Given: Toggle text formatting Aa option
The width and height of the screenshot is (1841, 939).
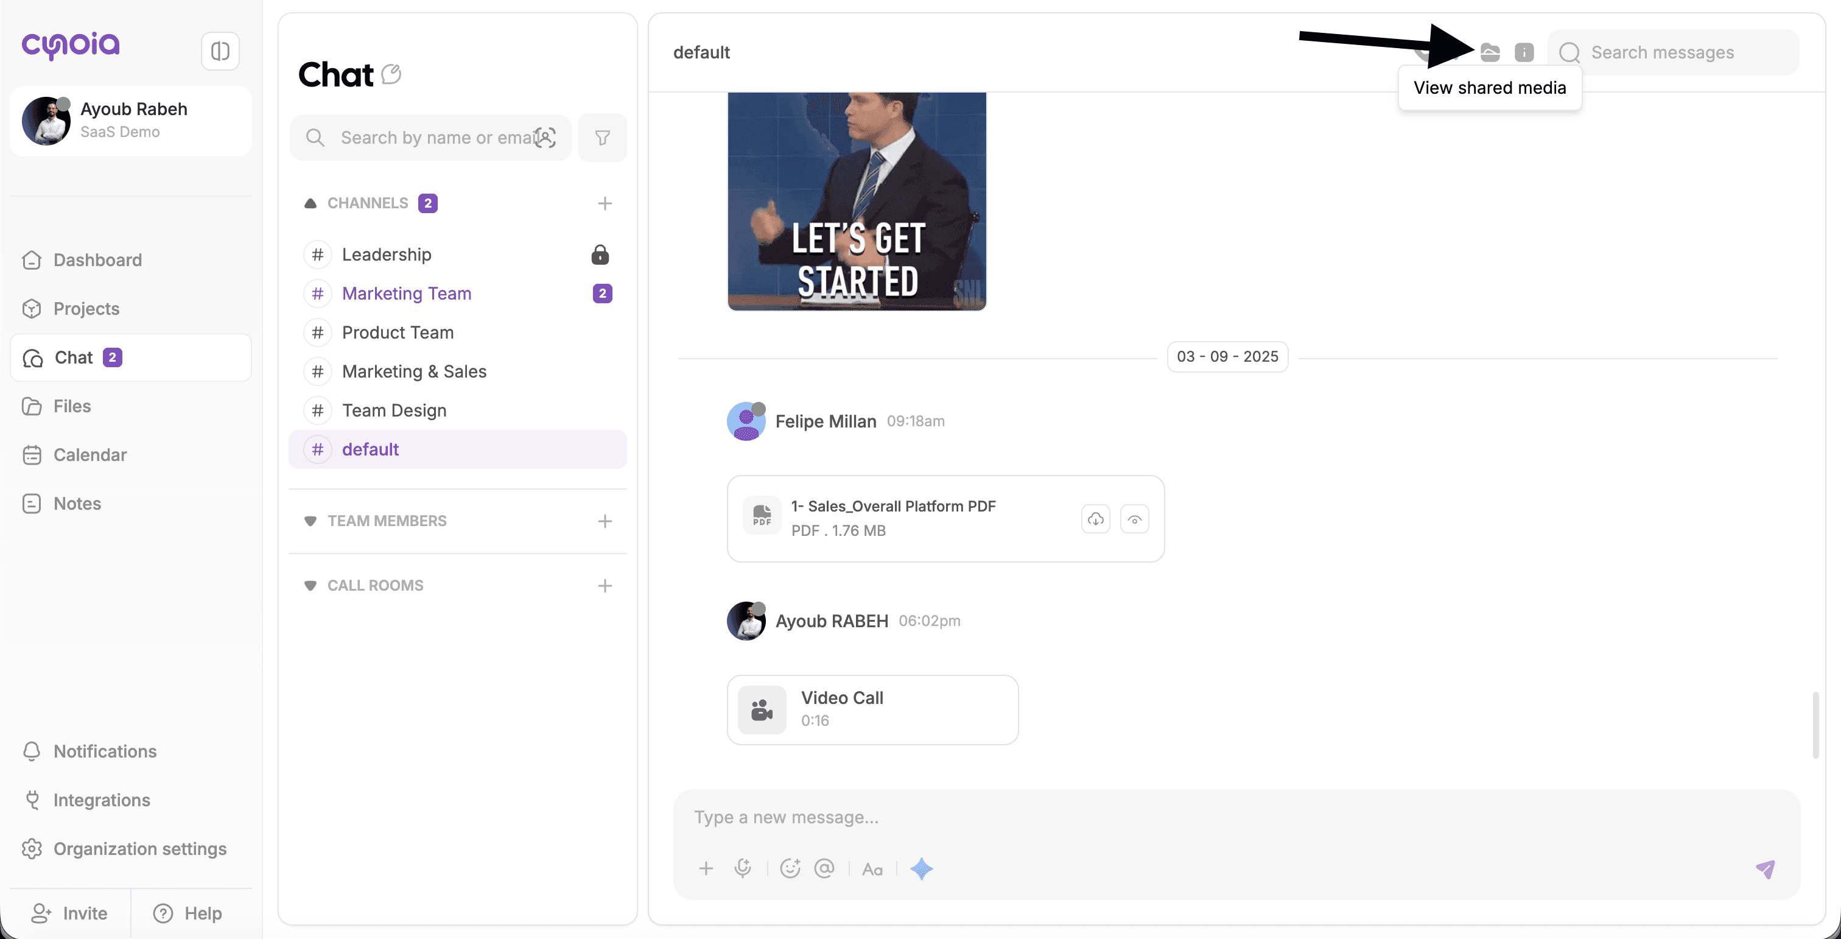Looking at the screenshot, I should pyautogui.click(x=872, y=869).
